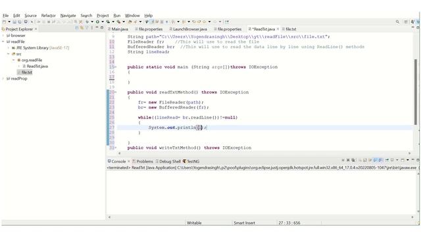Open the Help menu
421x237 pixels.
pos(148,16)
